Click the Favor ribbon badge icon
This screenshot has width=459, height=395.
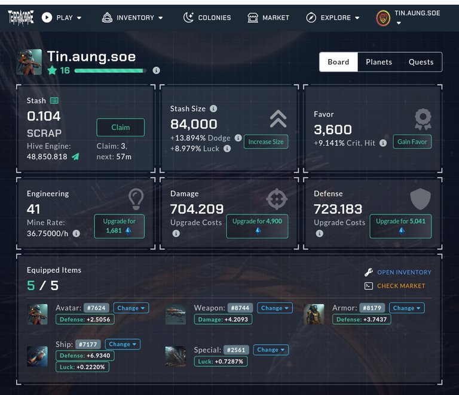(x=423, y=119)
